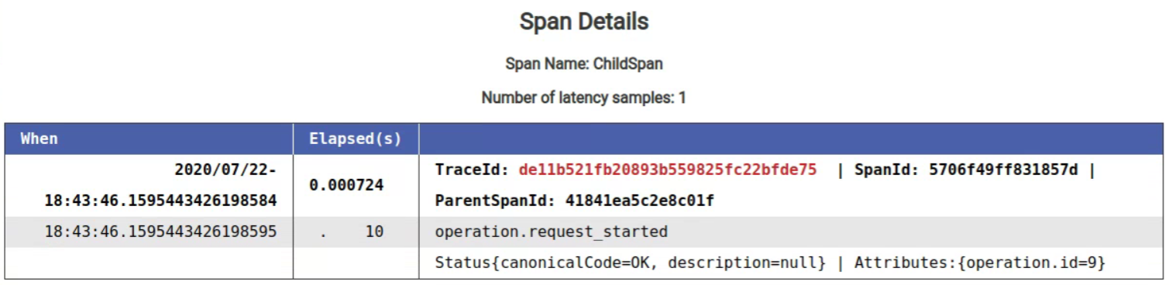
Task: Click the blank third column header
Action: coord(791,139)
